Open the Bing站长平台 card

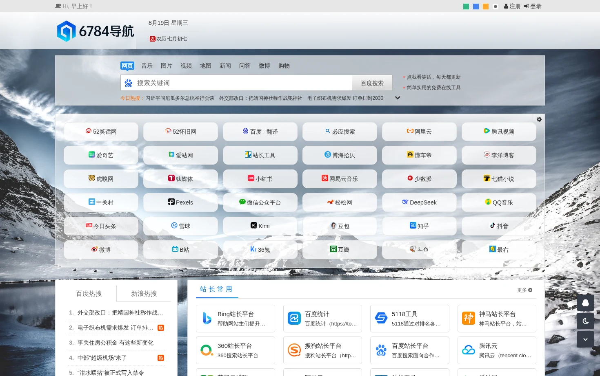[x=236, y=319]
